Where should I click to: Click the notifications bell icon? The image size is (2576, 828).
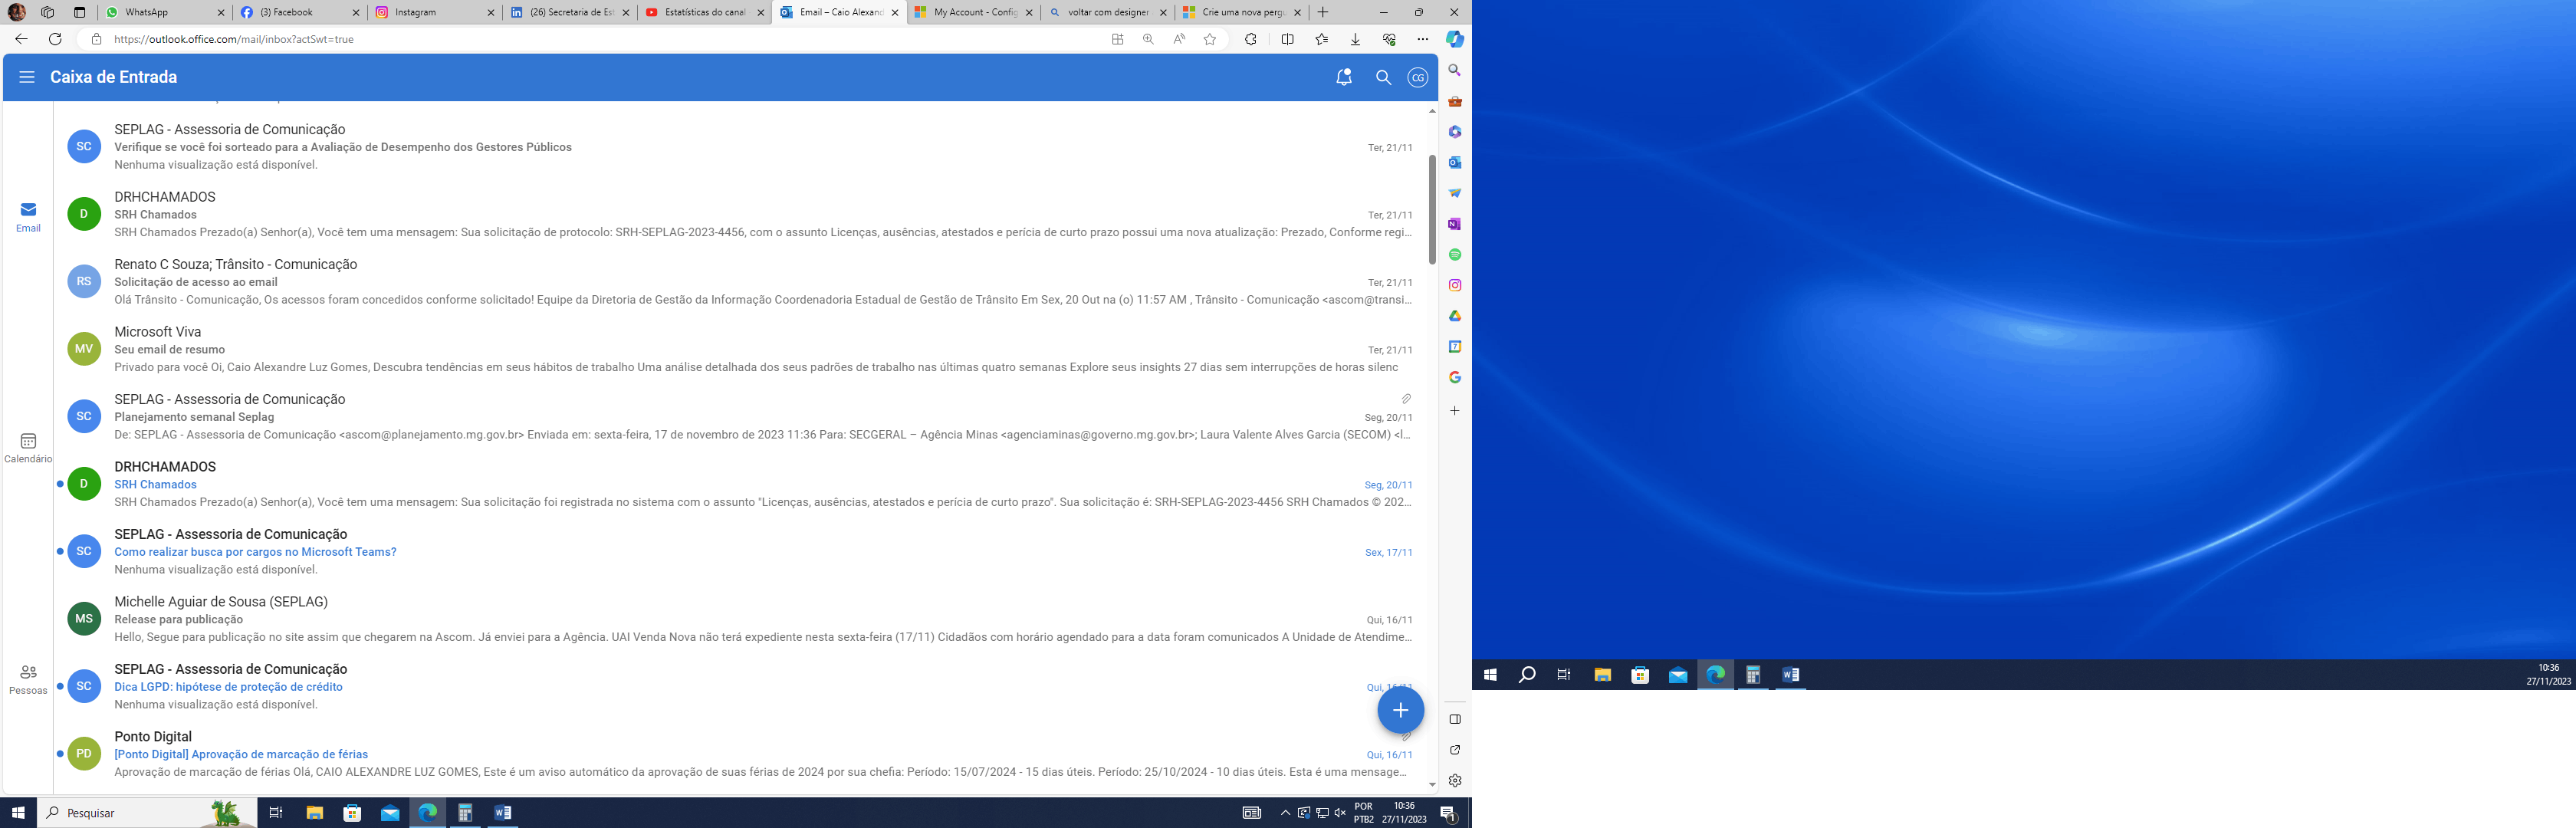1344,77
